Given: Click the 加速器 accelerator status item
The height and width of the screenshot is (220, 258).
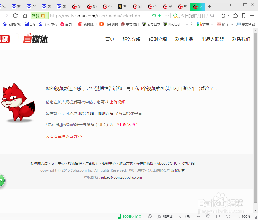Looking at the screenshot, I should tap(165, 217).
